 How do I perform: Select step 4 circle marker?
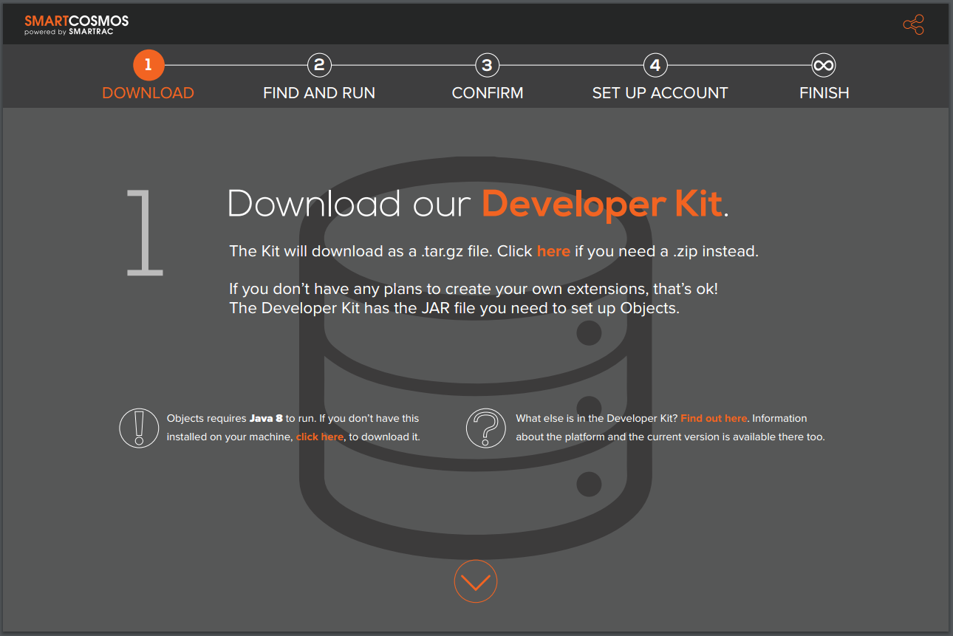[x=655, y=65]
